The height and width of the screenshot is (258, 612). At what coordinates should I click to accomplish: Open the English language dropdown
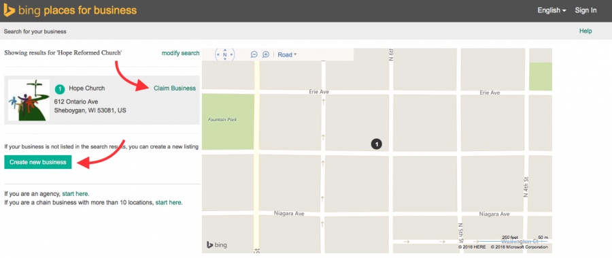click(551, 11)
